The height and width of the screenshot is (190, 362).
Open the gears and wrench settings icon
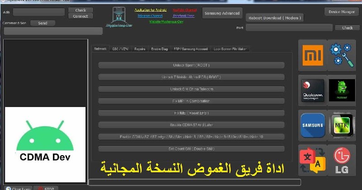click(342, 55)
